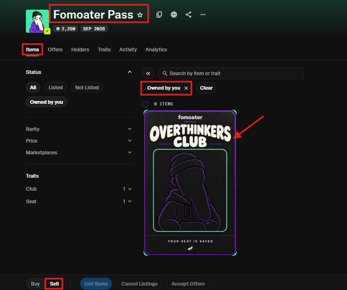Check the select all items checkbox

pos(145,104)
